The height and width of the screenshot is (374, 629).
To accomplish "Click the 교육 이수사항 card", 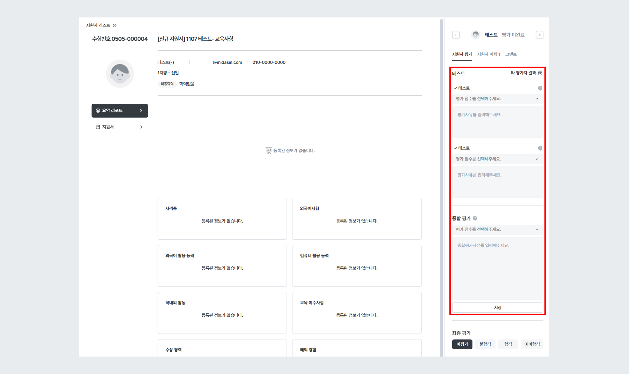I will 357,313.
